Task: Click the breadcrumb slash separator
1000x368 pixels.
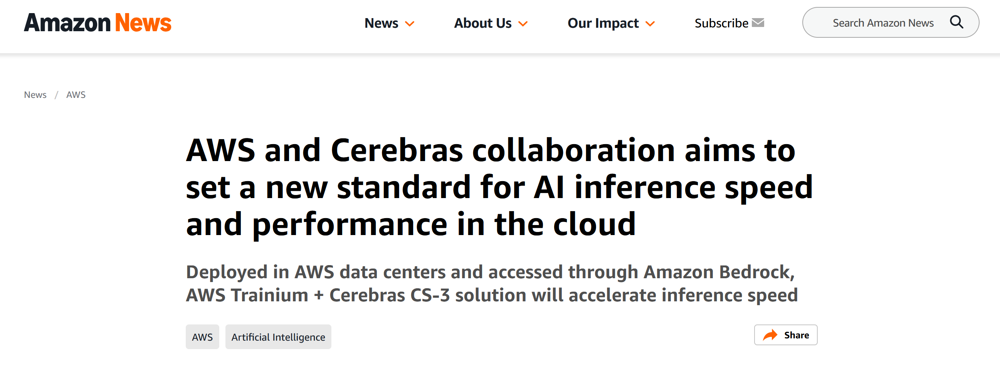Action: 56,95
